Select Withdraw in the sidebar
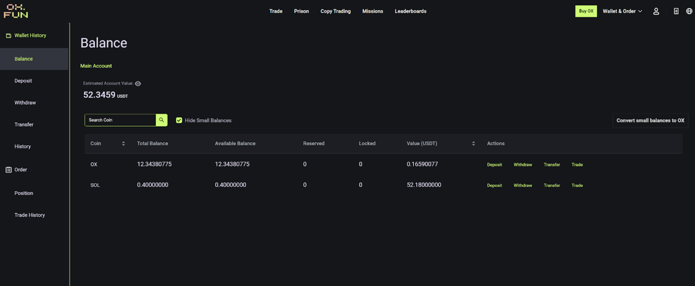 (x=25, y=103)
